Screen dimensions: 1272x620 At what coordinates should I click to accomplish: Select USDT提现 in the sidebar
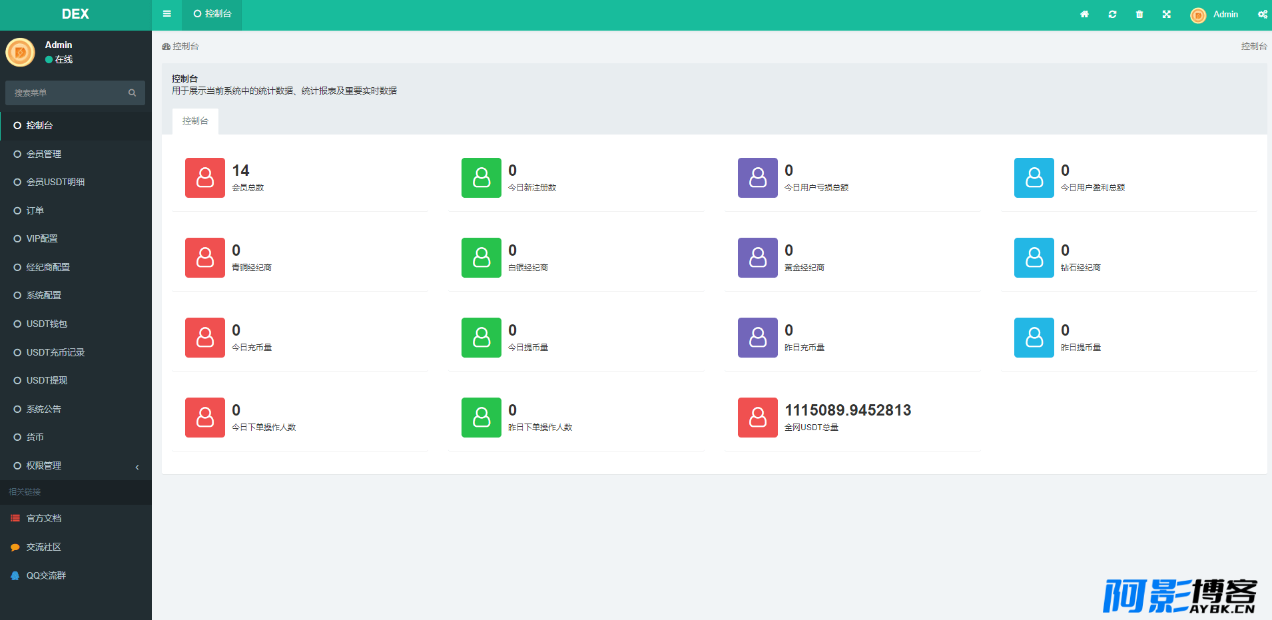coord(47,380)
